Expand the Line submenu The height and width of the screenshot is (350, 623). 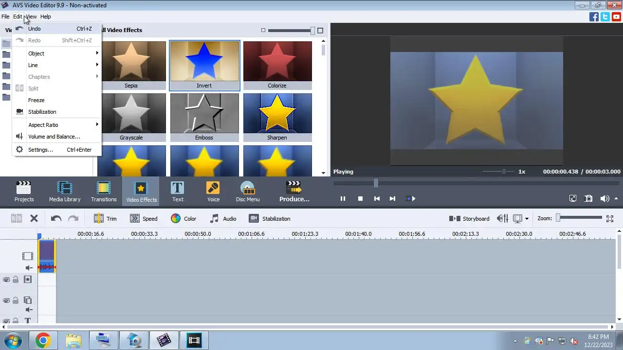(57, 65)
